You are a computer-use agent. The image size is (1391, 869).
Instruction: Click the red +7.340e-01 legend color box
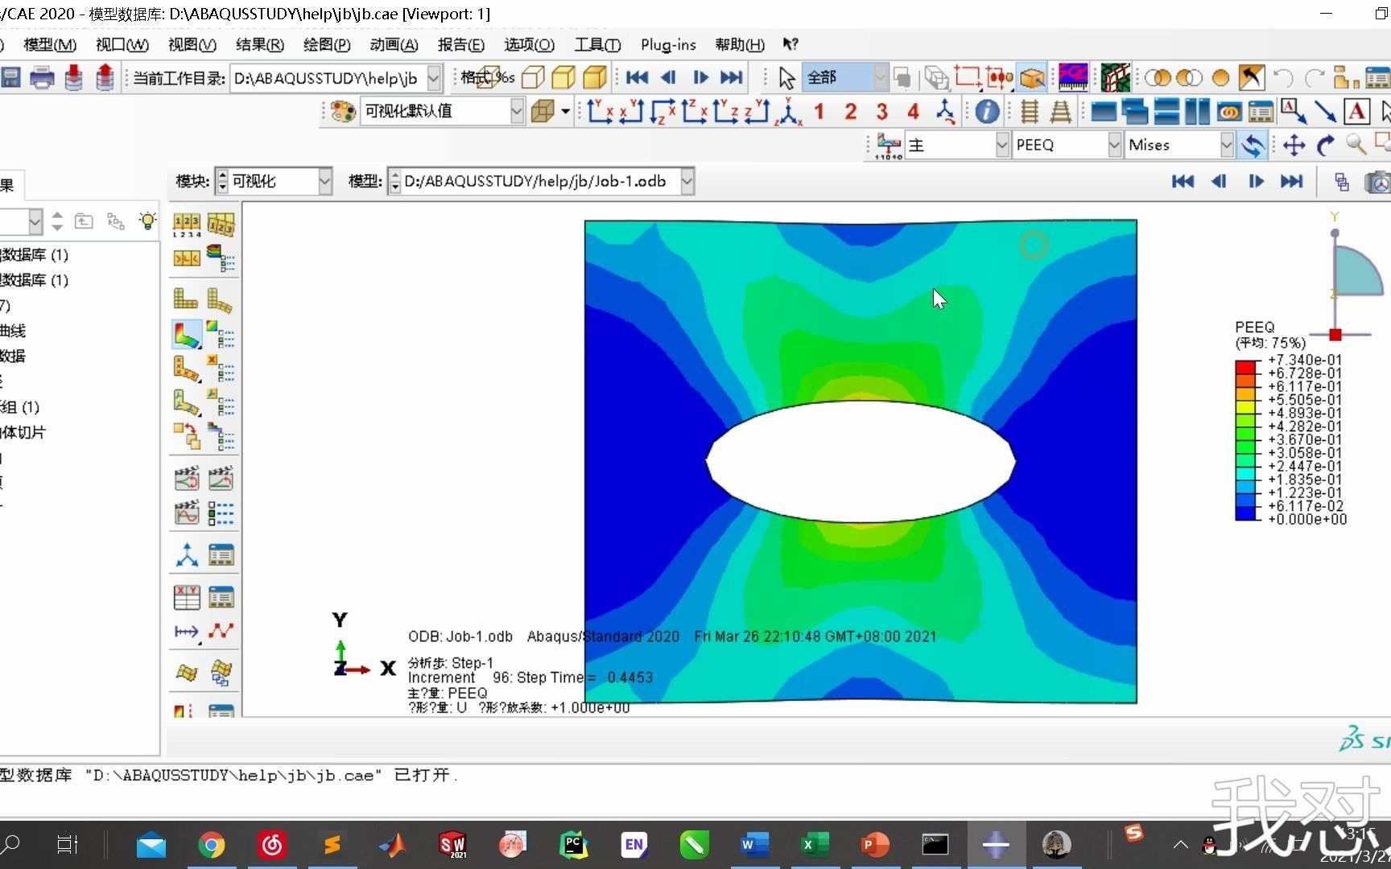pyautogui.click(x=1245, y=366)
